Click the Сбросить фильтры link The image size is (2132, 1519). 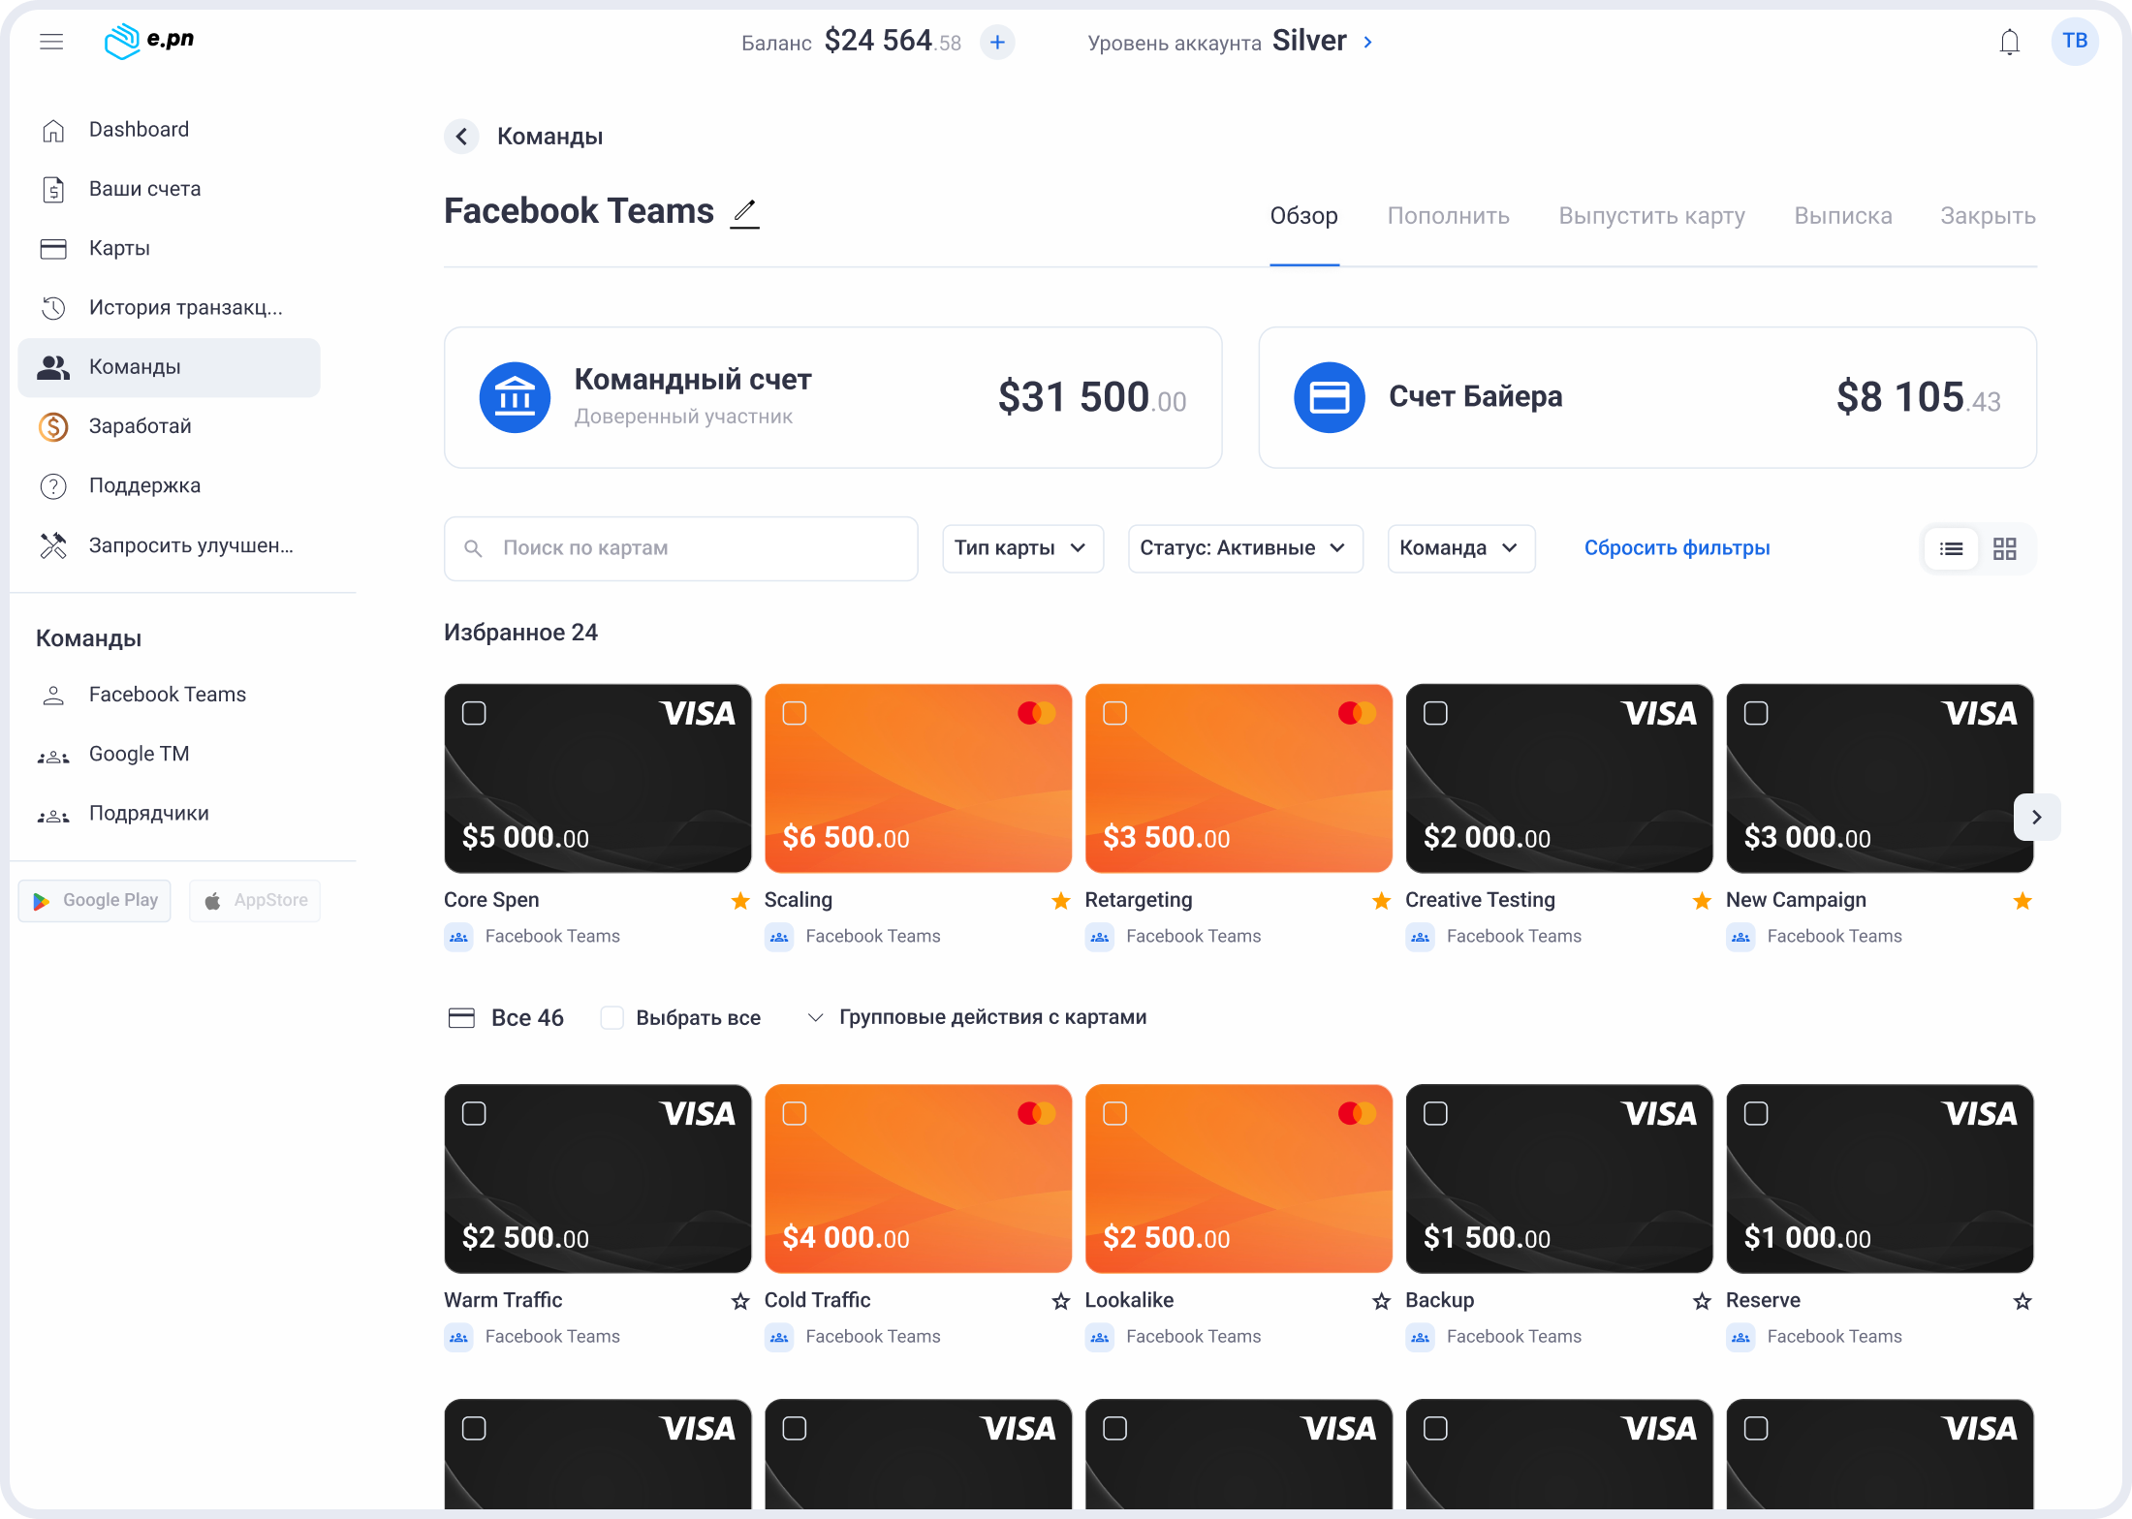[1677, 548]
